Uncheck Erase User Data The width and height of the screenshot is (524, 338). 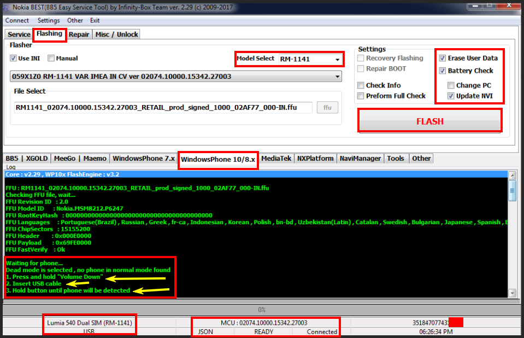(x=443, y=58)
